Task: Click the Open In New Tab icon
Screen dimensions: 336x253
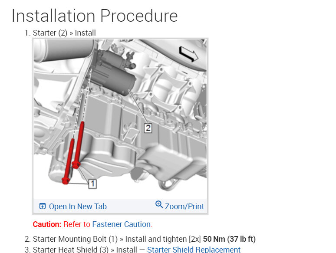Action: click(43, 206)
